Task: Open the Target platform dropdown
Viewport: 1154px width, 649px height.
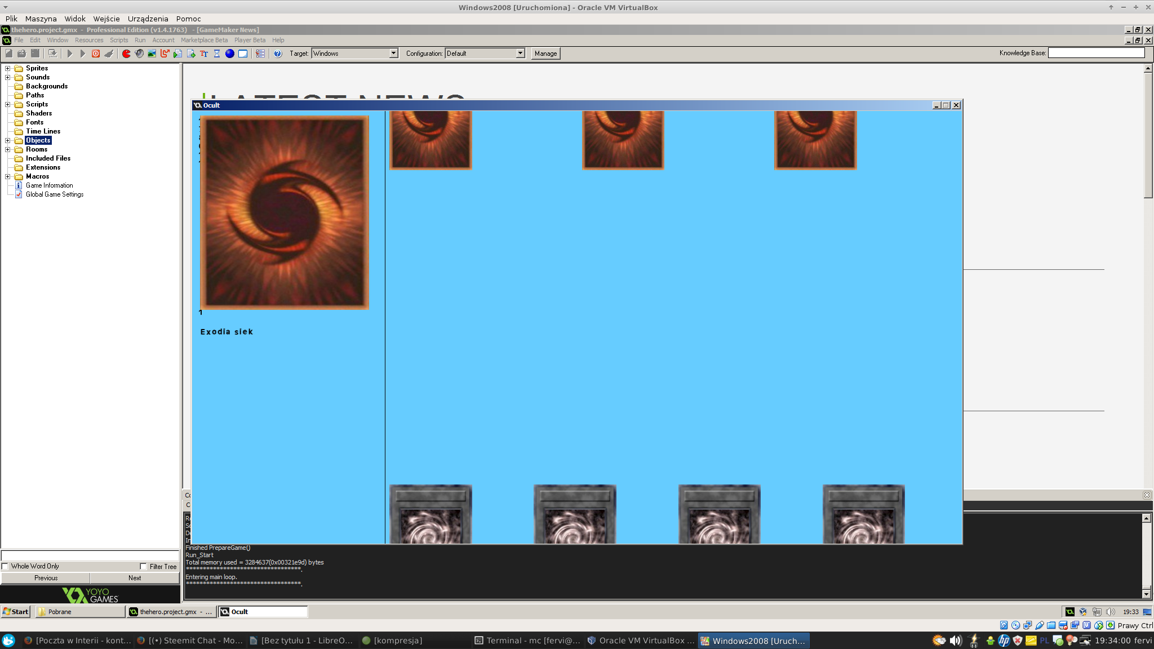Action: pos(393,54)
